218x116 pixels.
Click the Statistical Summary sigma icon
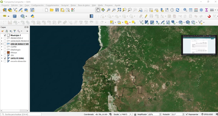pyautogui.click(x=207, y=10)
